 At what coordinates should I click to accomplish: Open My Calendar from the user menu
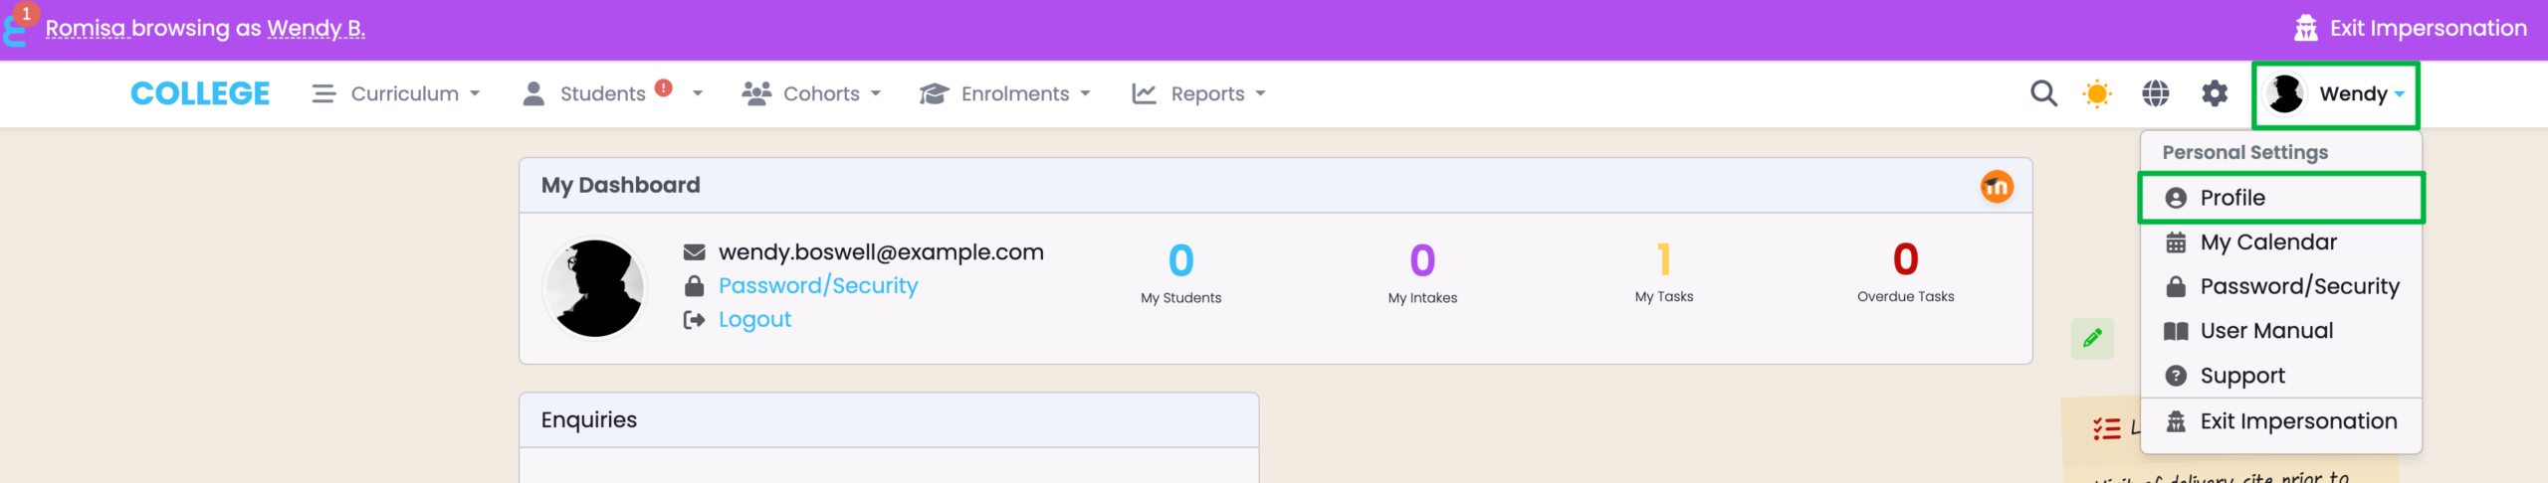click(x=2267, y=242)
